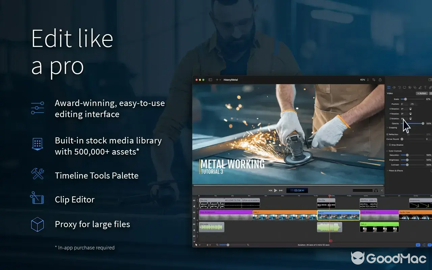Open the Audio properties tab in the inspector

(x=394, y=87)
